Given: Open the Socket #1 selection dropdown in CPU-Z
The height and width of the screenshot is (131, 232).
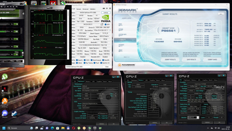Looking at the screenshot, I should click(x=193, y=118).
